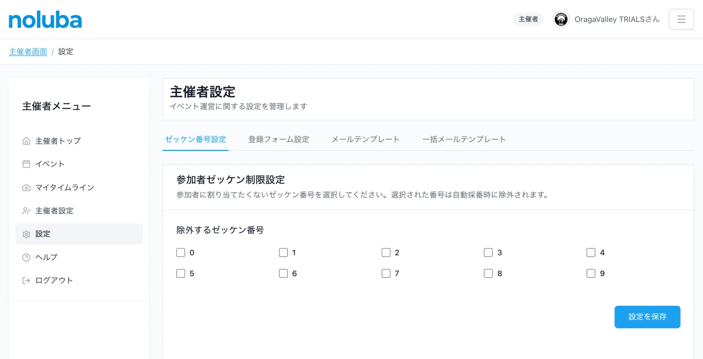
Task: Click the gear icon beside 設定
Action: pos(26,234)
